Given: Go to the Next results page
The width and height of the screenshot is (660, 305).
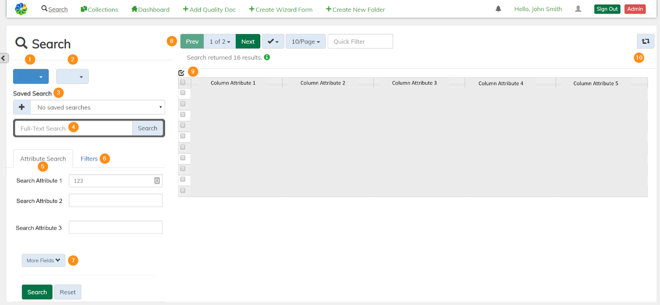Looking at the screenshot, I should coord(247,42).
